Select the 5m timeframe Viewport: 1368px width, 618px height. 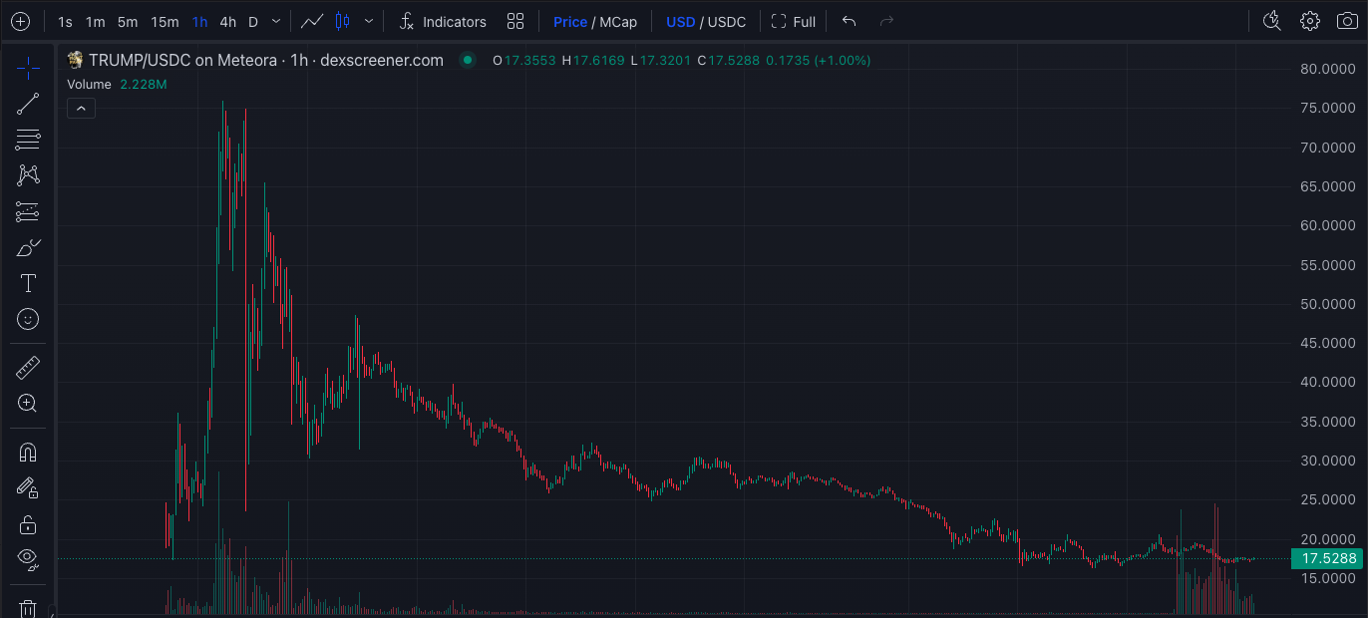tap(128, 21)
